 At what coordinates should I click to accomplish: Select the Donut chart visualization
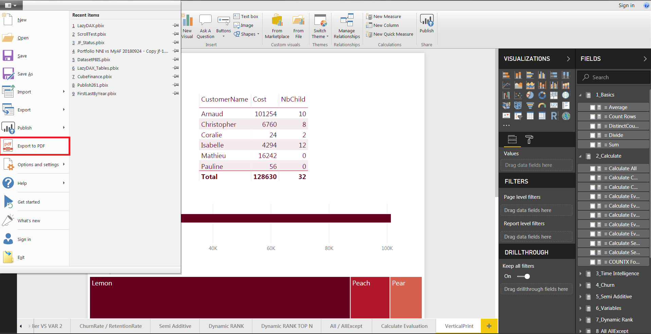(x=542, y=95)
